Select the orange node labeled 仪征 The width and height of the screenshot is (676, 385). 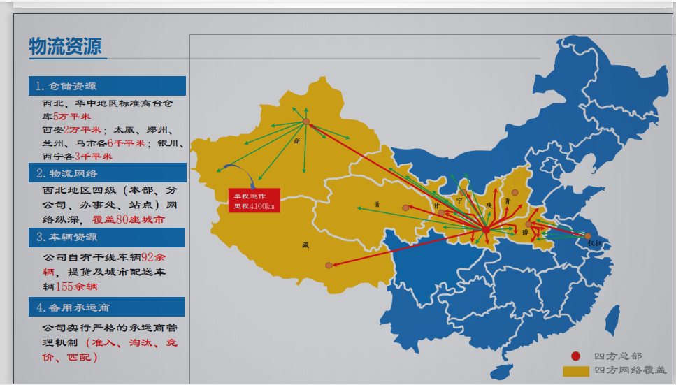(587, 236)
